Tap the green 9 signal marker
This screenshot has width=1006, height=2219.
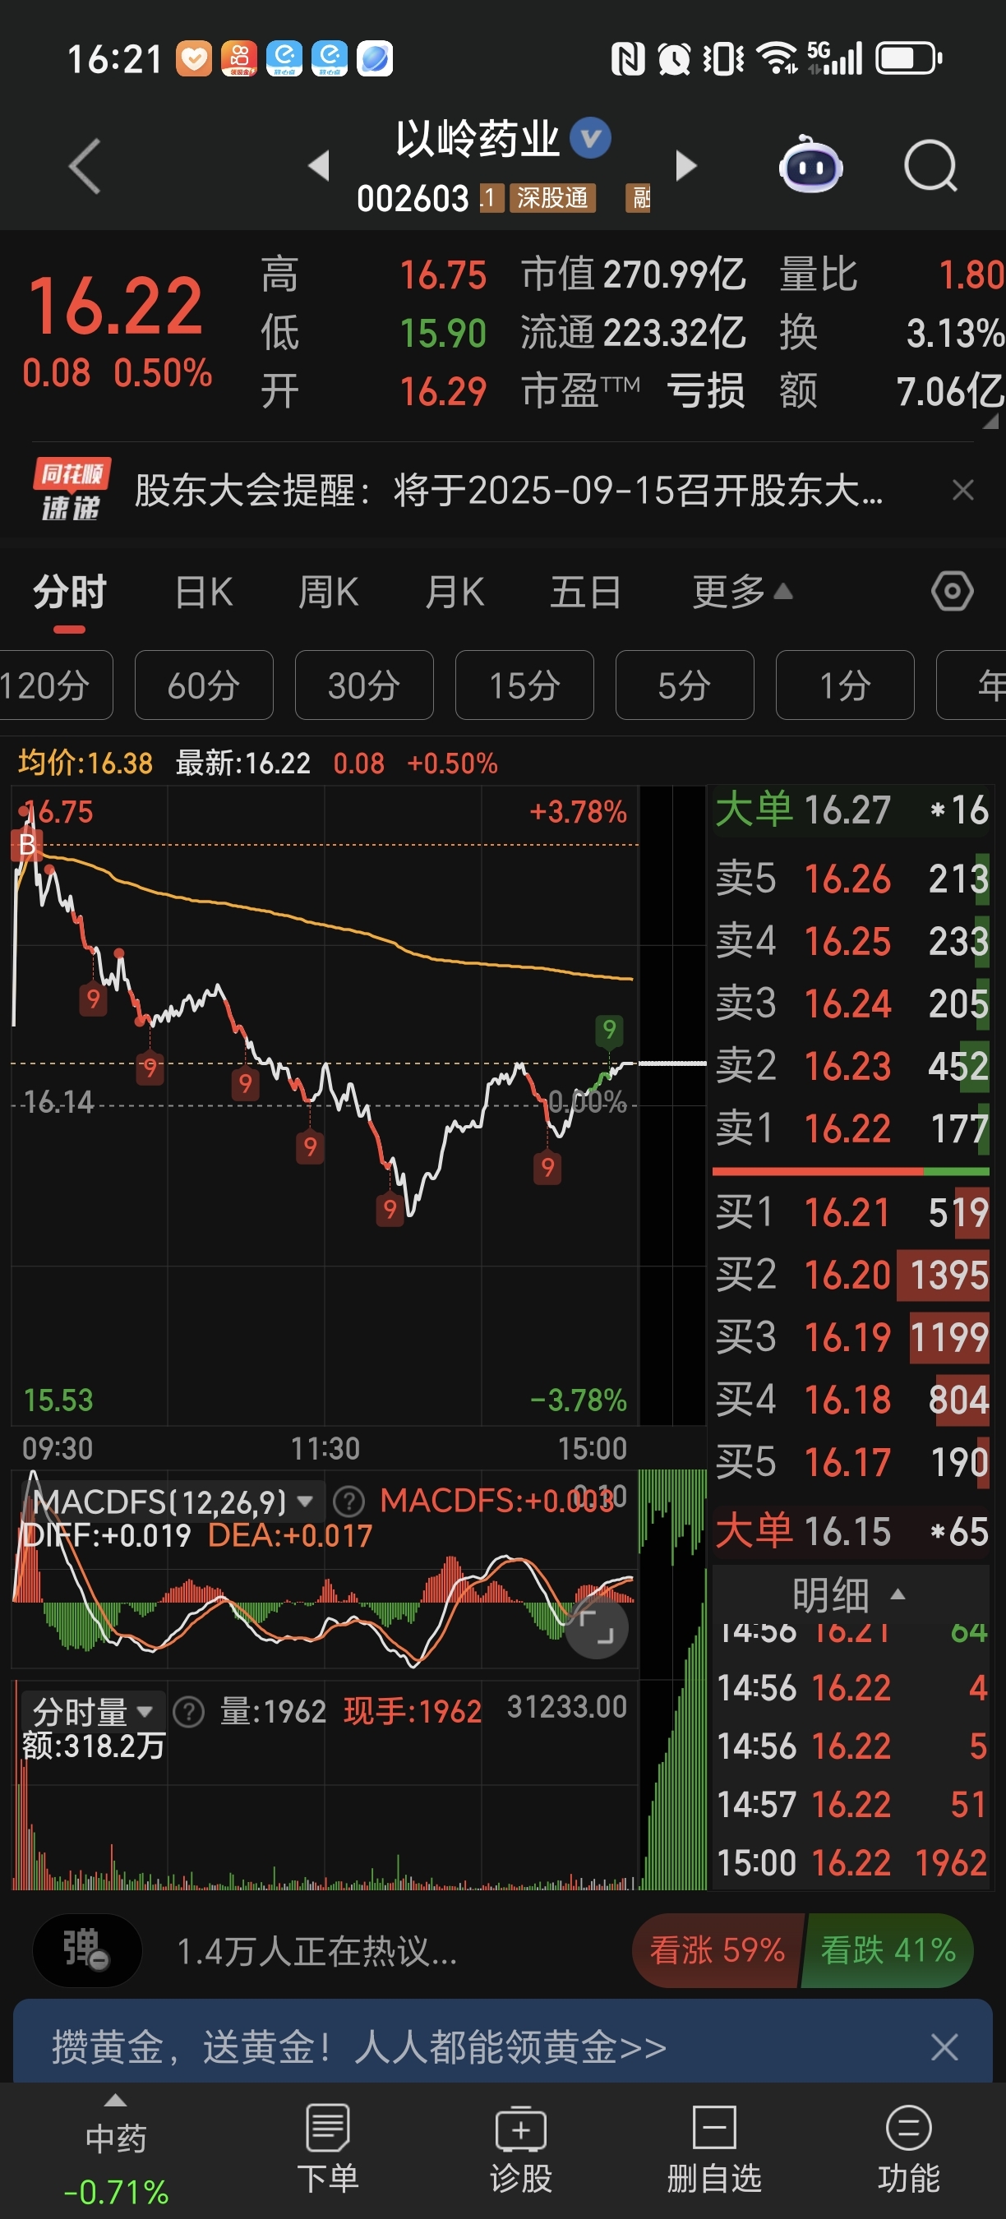(609, 1030)
